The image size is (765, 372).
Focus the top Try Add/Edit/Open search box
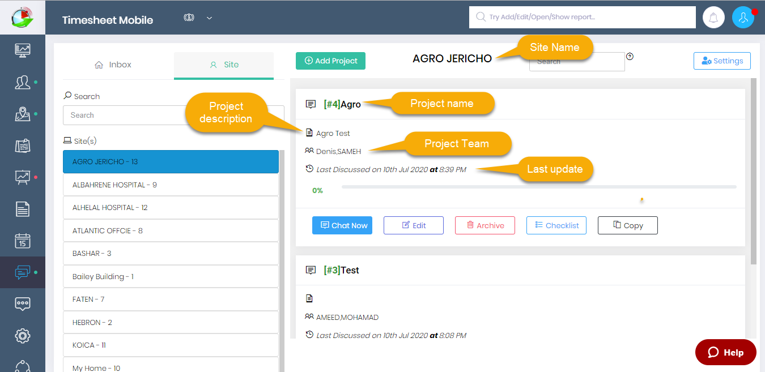click(x=583, y=17)
